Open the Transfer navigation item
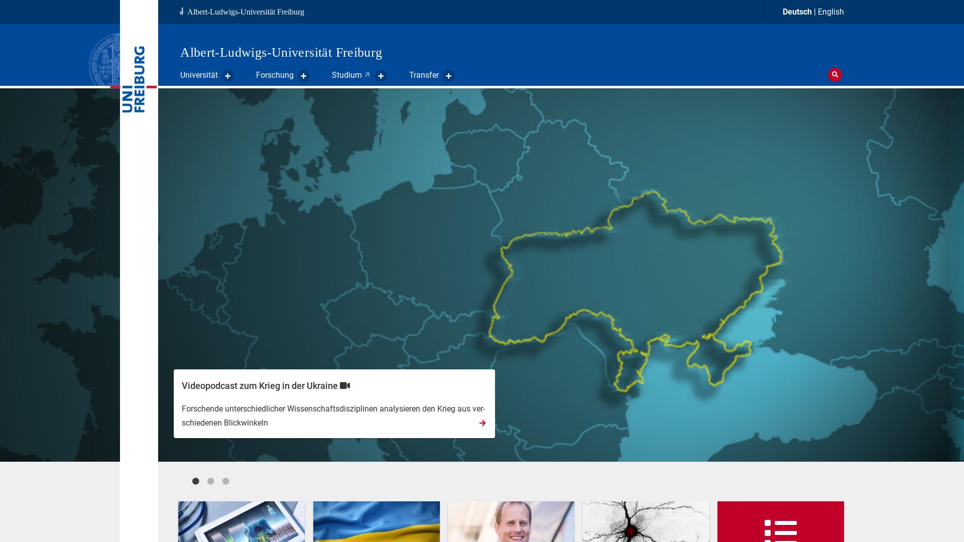 [424, 75]
